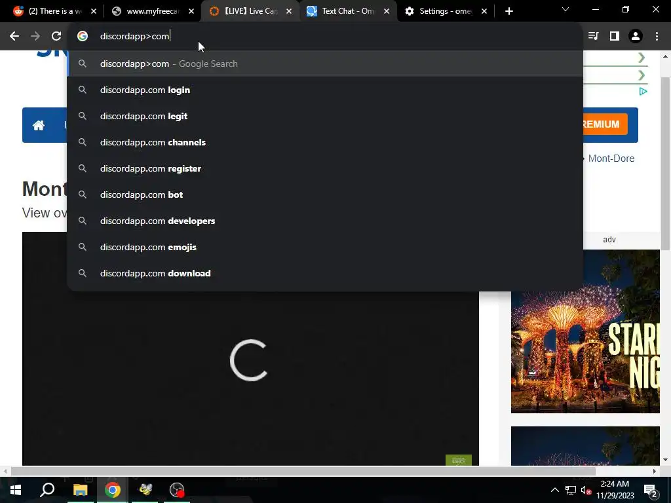Open Windows taskbar search
The image size is (671, 503).
coord(47,490)
